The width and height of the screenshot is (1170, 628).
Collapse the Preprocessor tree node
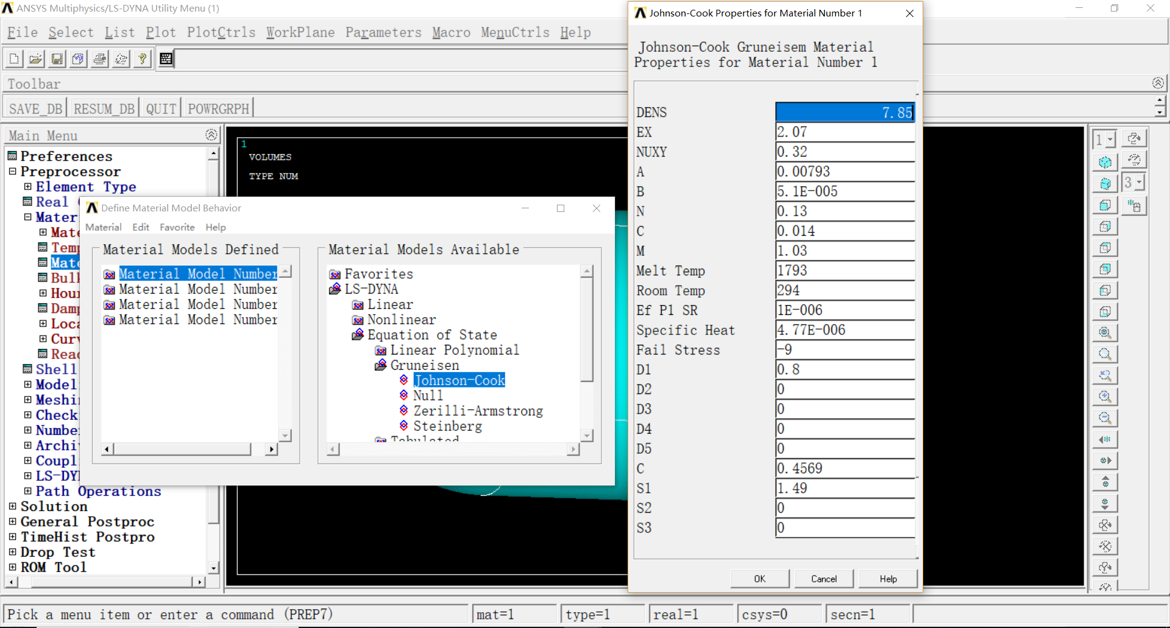tap(13, 172)
